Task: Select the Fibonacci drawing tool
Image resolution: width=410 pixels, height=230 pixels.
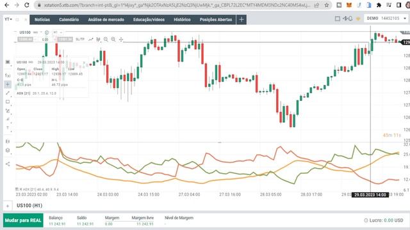Action: click(8, 111)
